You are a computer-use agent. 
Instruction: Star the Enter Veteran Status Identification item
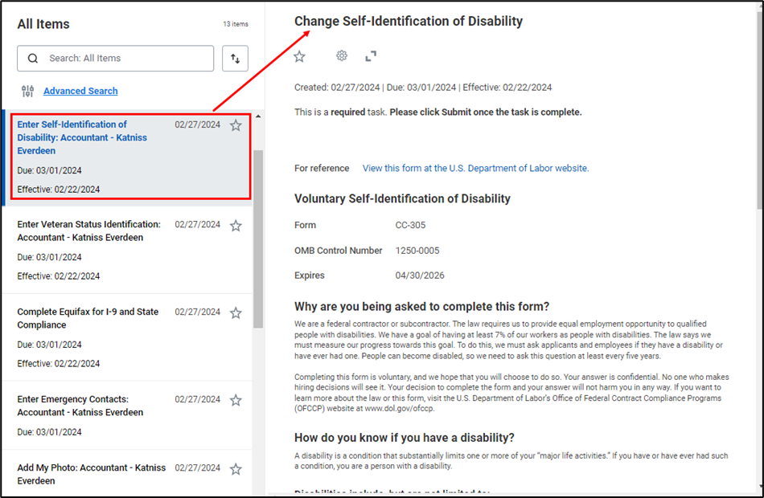(236, 226)
